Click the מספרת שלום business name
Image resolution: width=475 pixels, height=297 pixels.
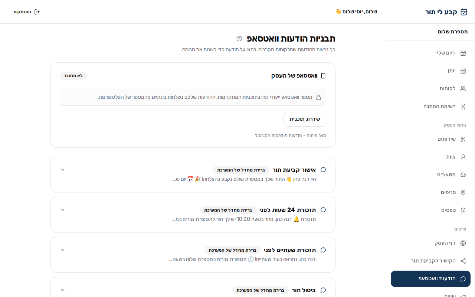[x=453, y=32]
